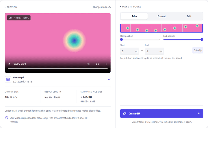This screenshot has width=208, height=150.
Task: Click the upload icon beside Change media
Action: click(109, 7)
